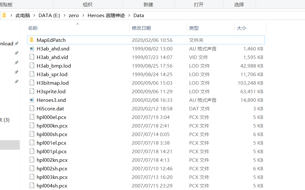Click the 选择 ribbon group label

(239, 4)
